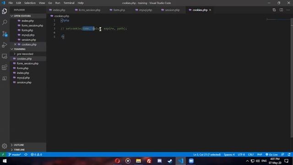
Task: Open the editor More Actions menu
Action: pos(288,10)
